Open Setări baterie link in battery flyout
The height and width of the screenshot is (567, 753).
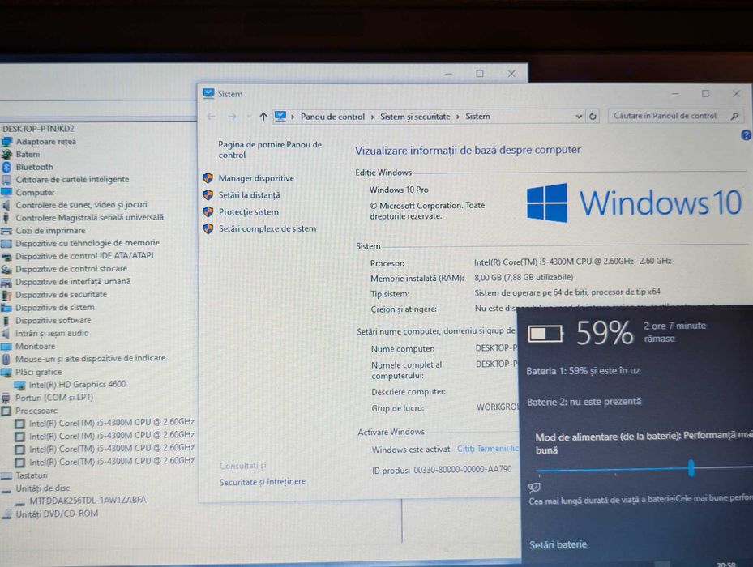(x=558, y=544)
